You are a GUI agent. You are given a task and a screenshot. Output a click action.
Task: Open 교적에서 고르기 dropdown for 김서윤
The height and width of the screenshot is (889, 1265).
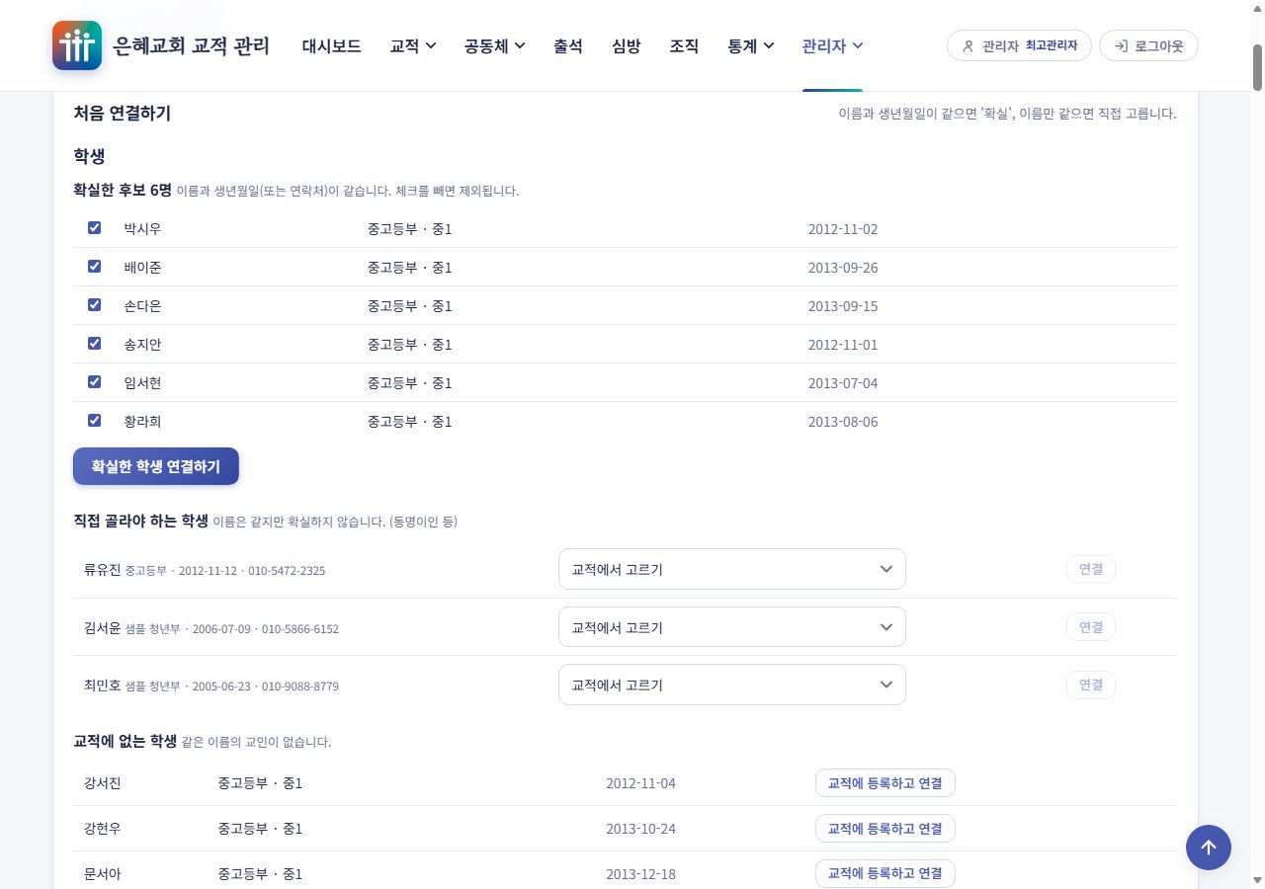732,627
